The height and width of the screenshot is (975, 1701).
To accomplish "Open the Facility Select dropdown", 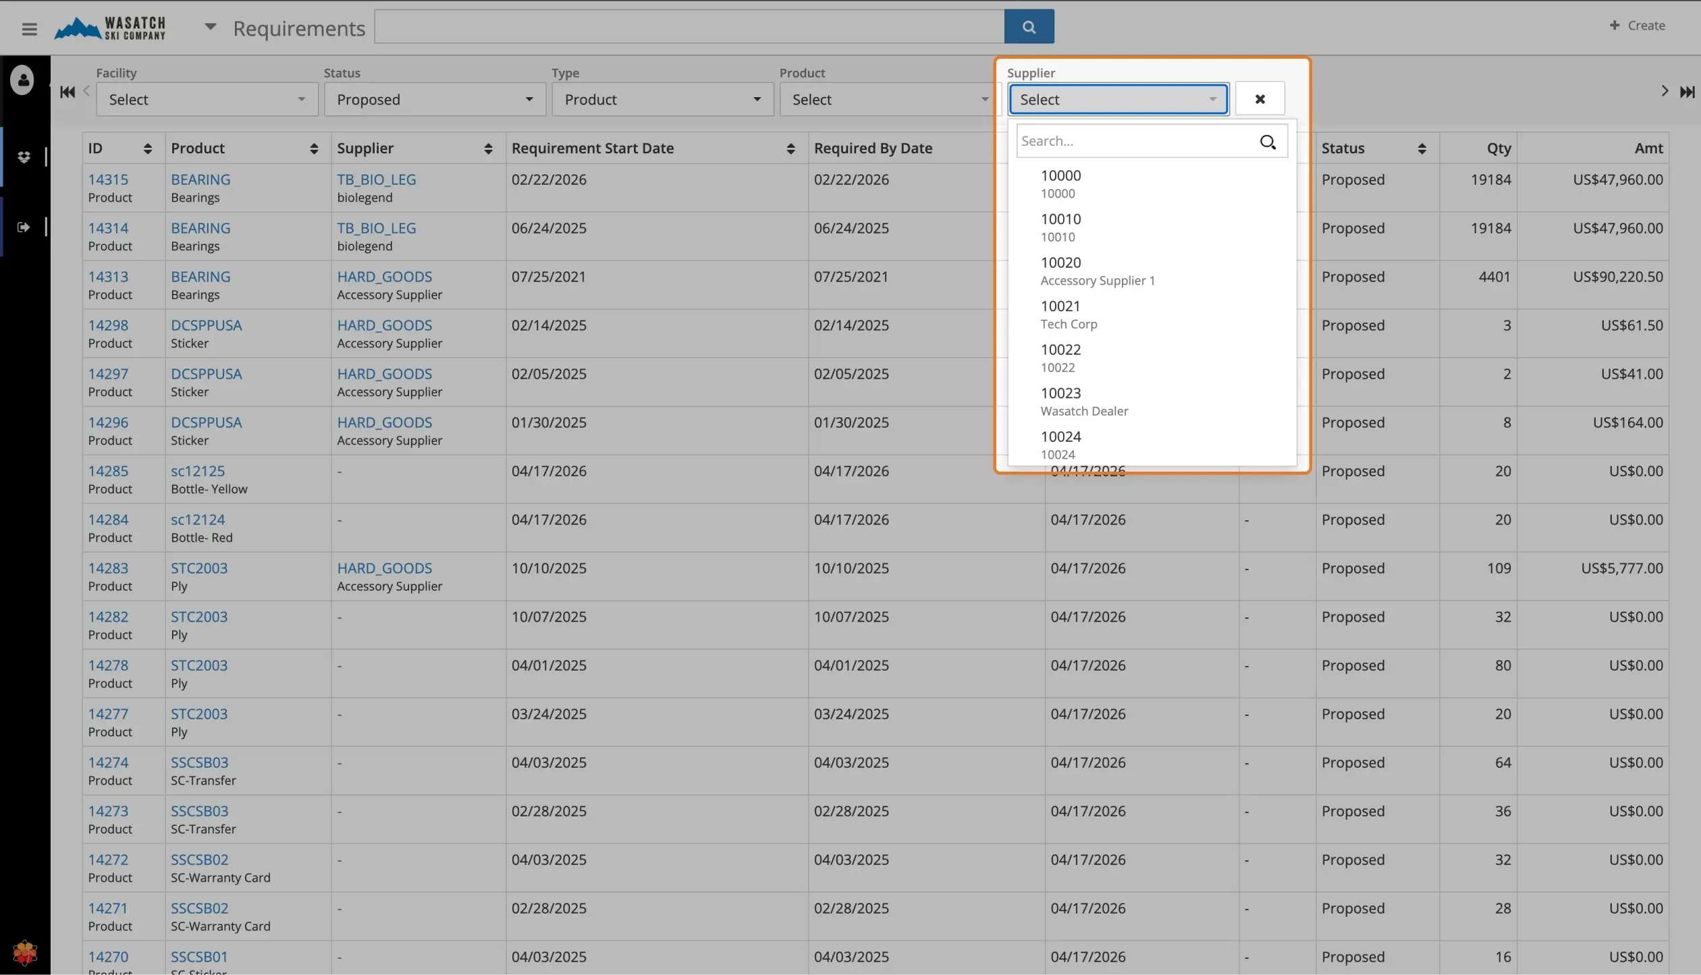I will (207, 99).
